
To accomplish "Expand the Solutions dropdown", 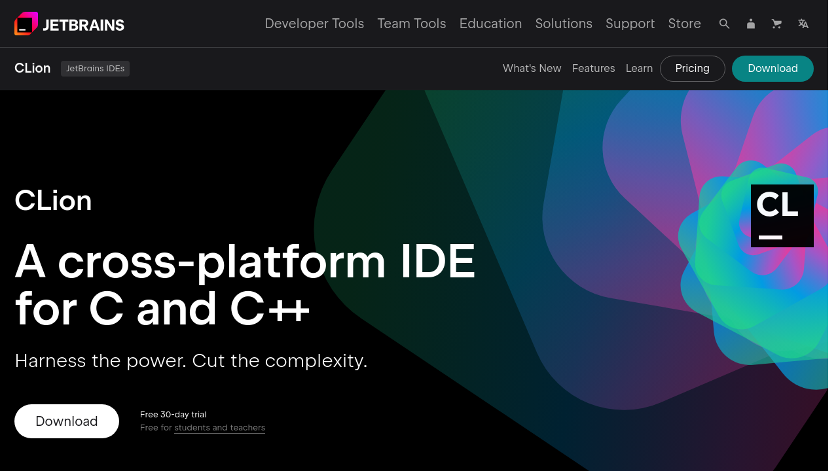I will coord(564,24).
